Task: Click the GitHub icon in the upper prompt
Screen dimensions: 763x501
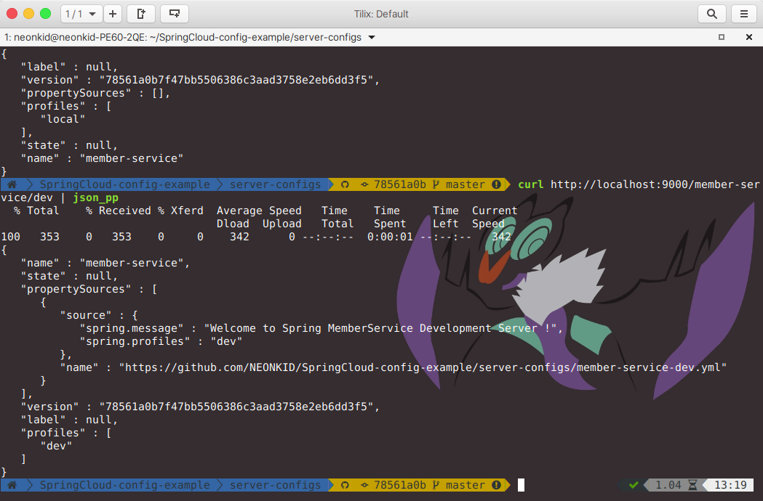Action: pos(345,184)
